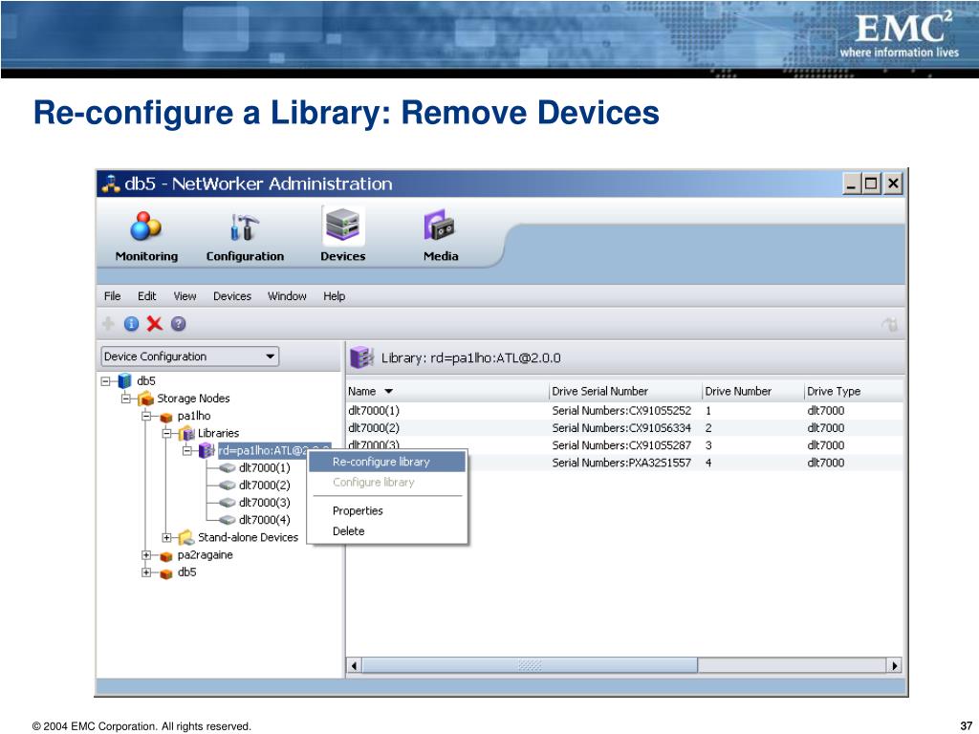The width and height of the screenshot is (979, 734).
Task: Click the library icon in right pane header
Action: coord(361,357)
